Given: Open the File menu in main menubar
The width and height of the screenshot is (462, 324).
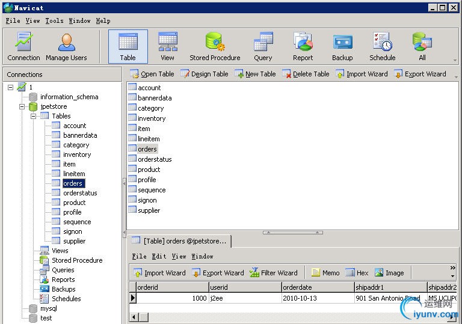Looking at the screenshot, I should click(13, 21).
